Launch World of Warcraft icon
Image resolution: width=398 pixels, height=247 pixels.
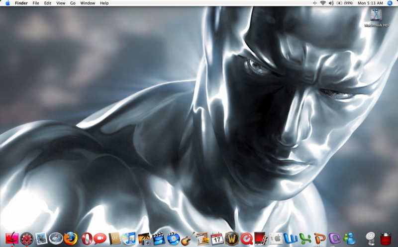click(x=232, y=239)
